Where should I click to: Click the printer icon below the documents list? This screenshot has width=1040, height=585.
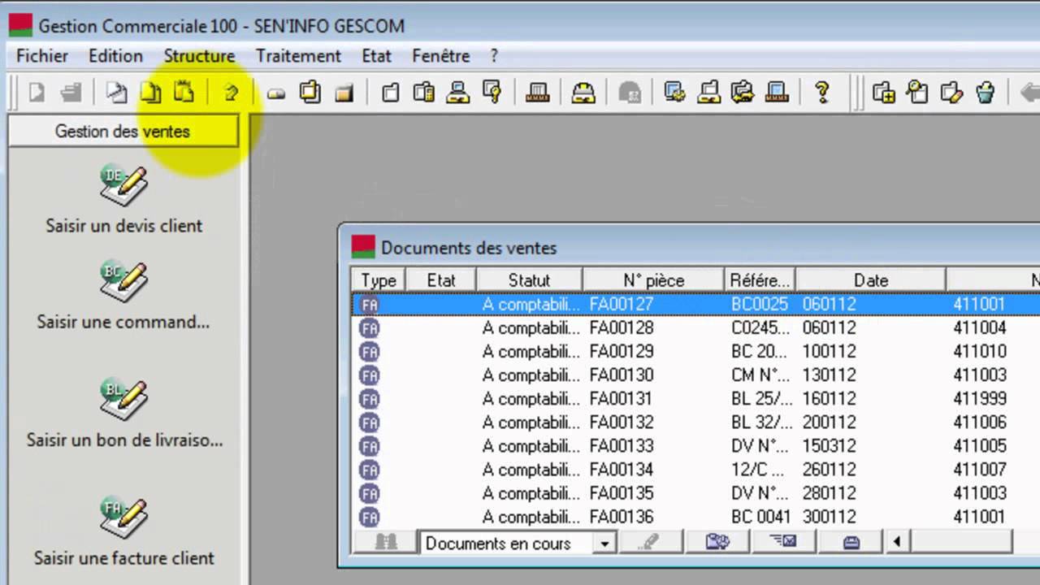(851, 543)
